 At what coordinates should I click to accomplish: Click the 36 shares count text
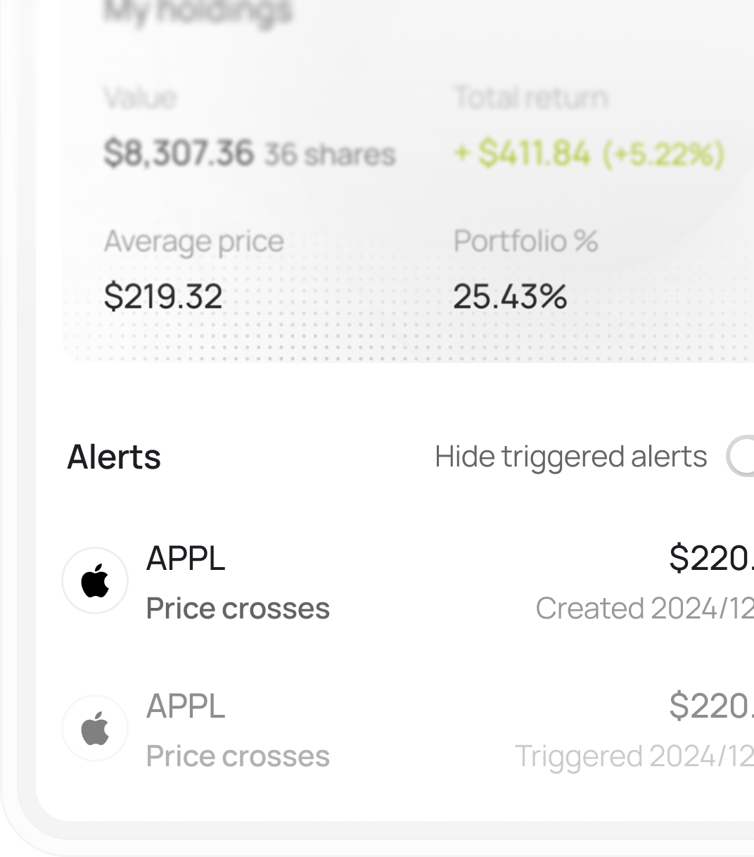tap(330, 155)
